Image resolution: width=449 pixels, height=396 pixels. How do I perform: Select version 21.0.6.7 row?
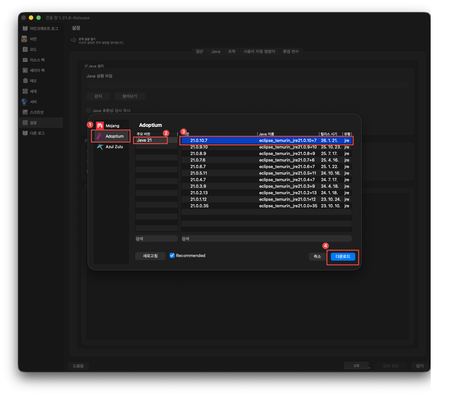pos(266,166)
